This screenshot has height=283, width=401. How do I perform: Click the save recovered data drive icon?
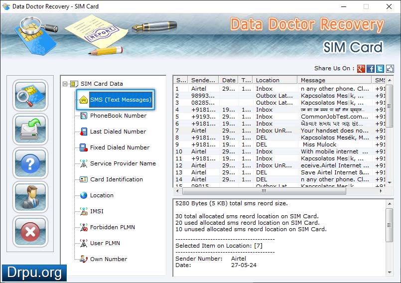(30, 129)
